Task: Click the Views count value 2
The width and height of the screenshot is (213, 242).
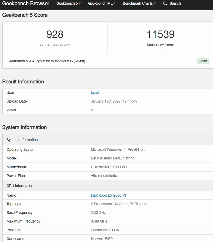Action: pyautogui.click(x=92, y=110)
